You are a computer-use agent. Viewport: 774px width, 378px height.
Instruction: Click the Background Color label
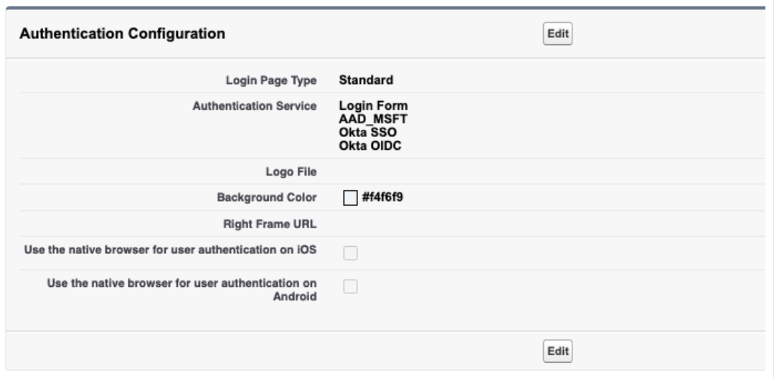click(267, 197)
